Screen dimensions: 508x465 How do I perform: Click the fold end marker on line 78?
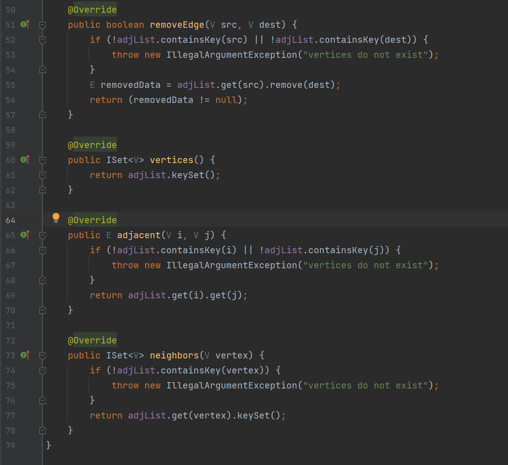coord(42,430)
